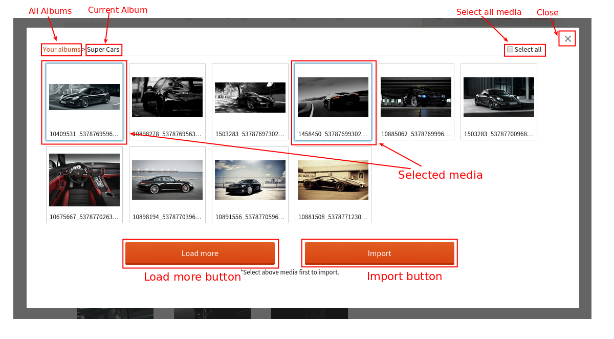This screenshot has height=339, width=614.
Task: Click filename starting with 10675667_5378770263
Action: 84,217
